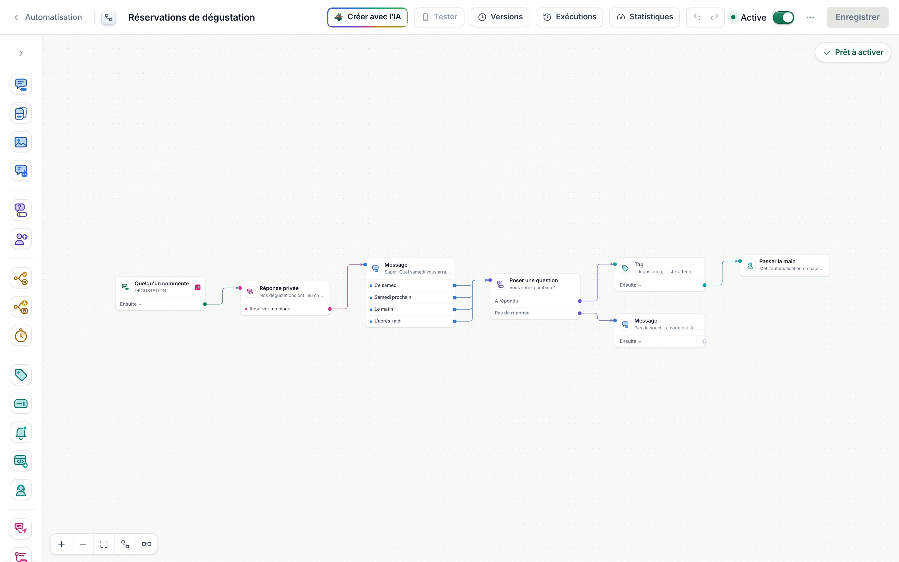Click the flow icon beside the title
This screenshot has height=562, width=899.
click(x=109, y=17)
